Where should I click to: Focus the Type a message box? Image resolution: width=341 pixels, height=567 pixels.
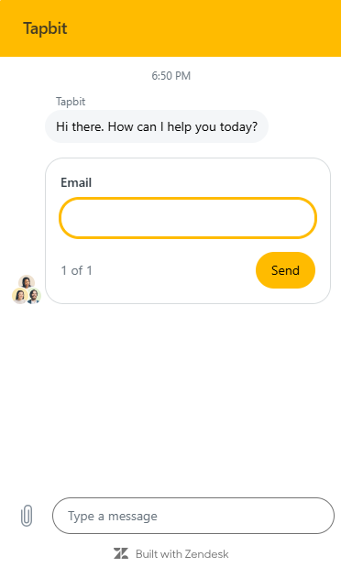coord(192,516)
